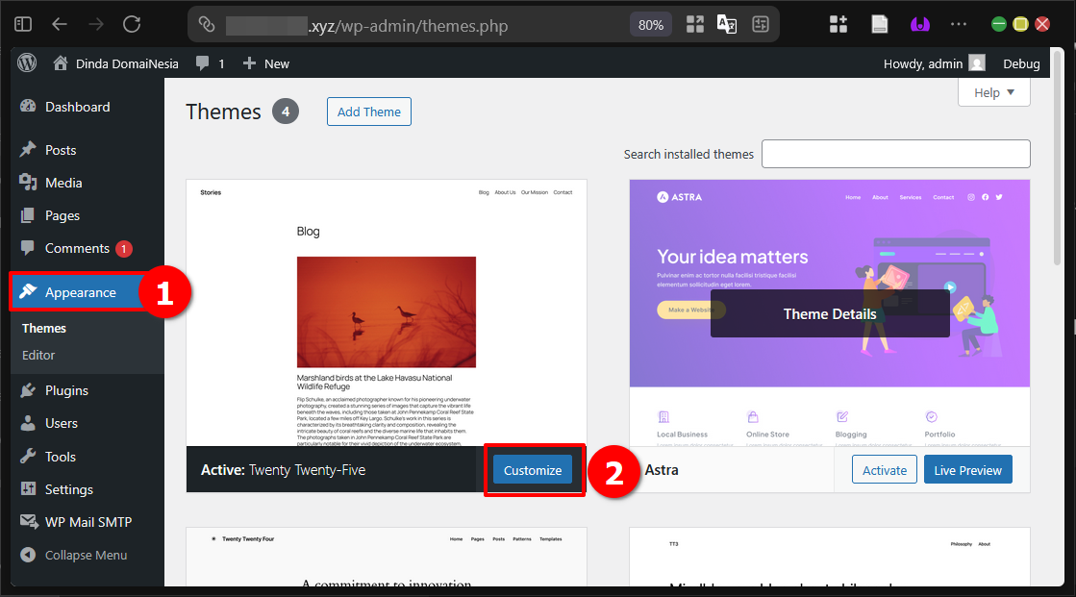Click Live Preview for Astra
This screenshot has height=597, width=1076.
pyautogui.click(x=967, y=470)
